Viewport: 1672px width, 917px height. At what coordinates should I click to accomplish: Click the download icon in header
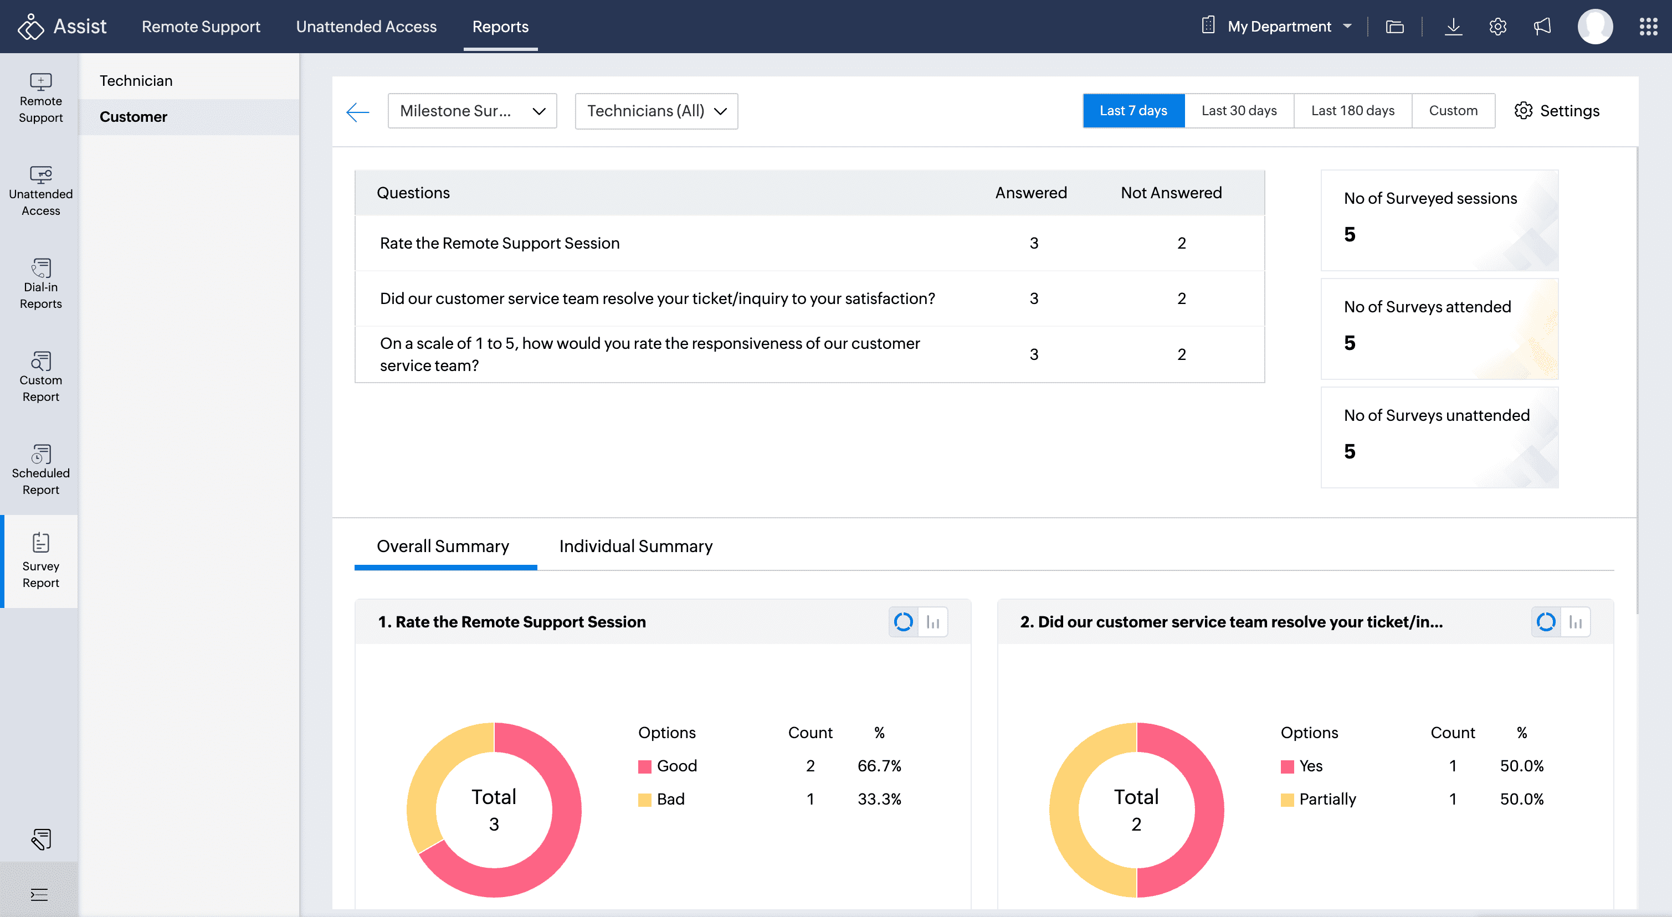[x=1453, y=27]
